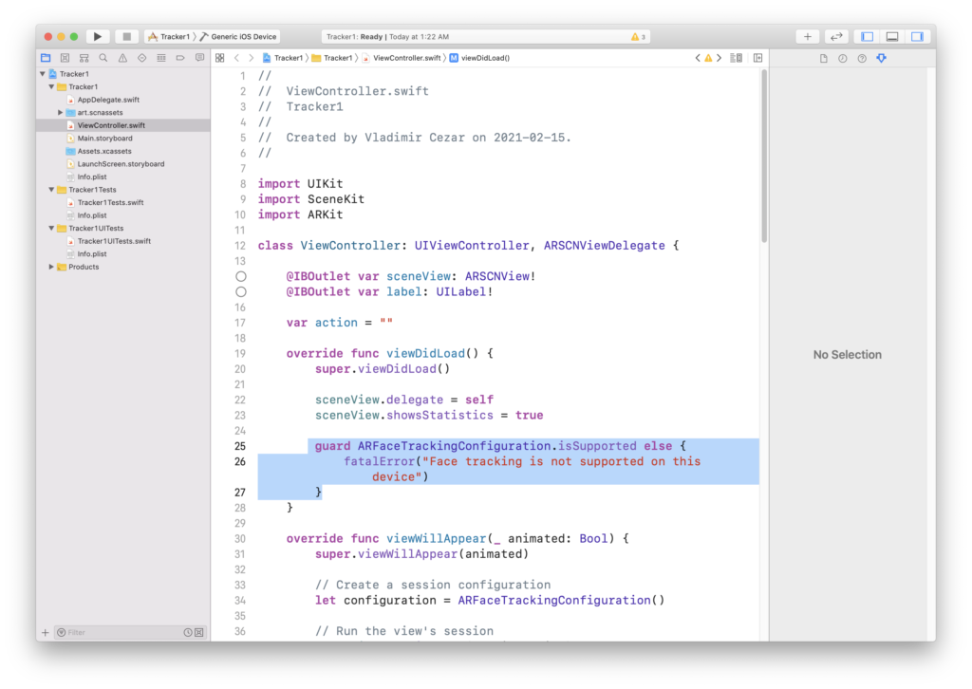
Task: Toggle the left Navigator panel visibility
Action: (x=867, y=37)
